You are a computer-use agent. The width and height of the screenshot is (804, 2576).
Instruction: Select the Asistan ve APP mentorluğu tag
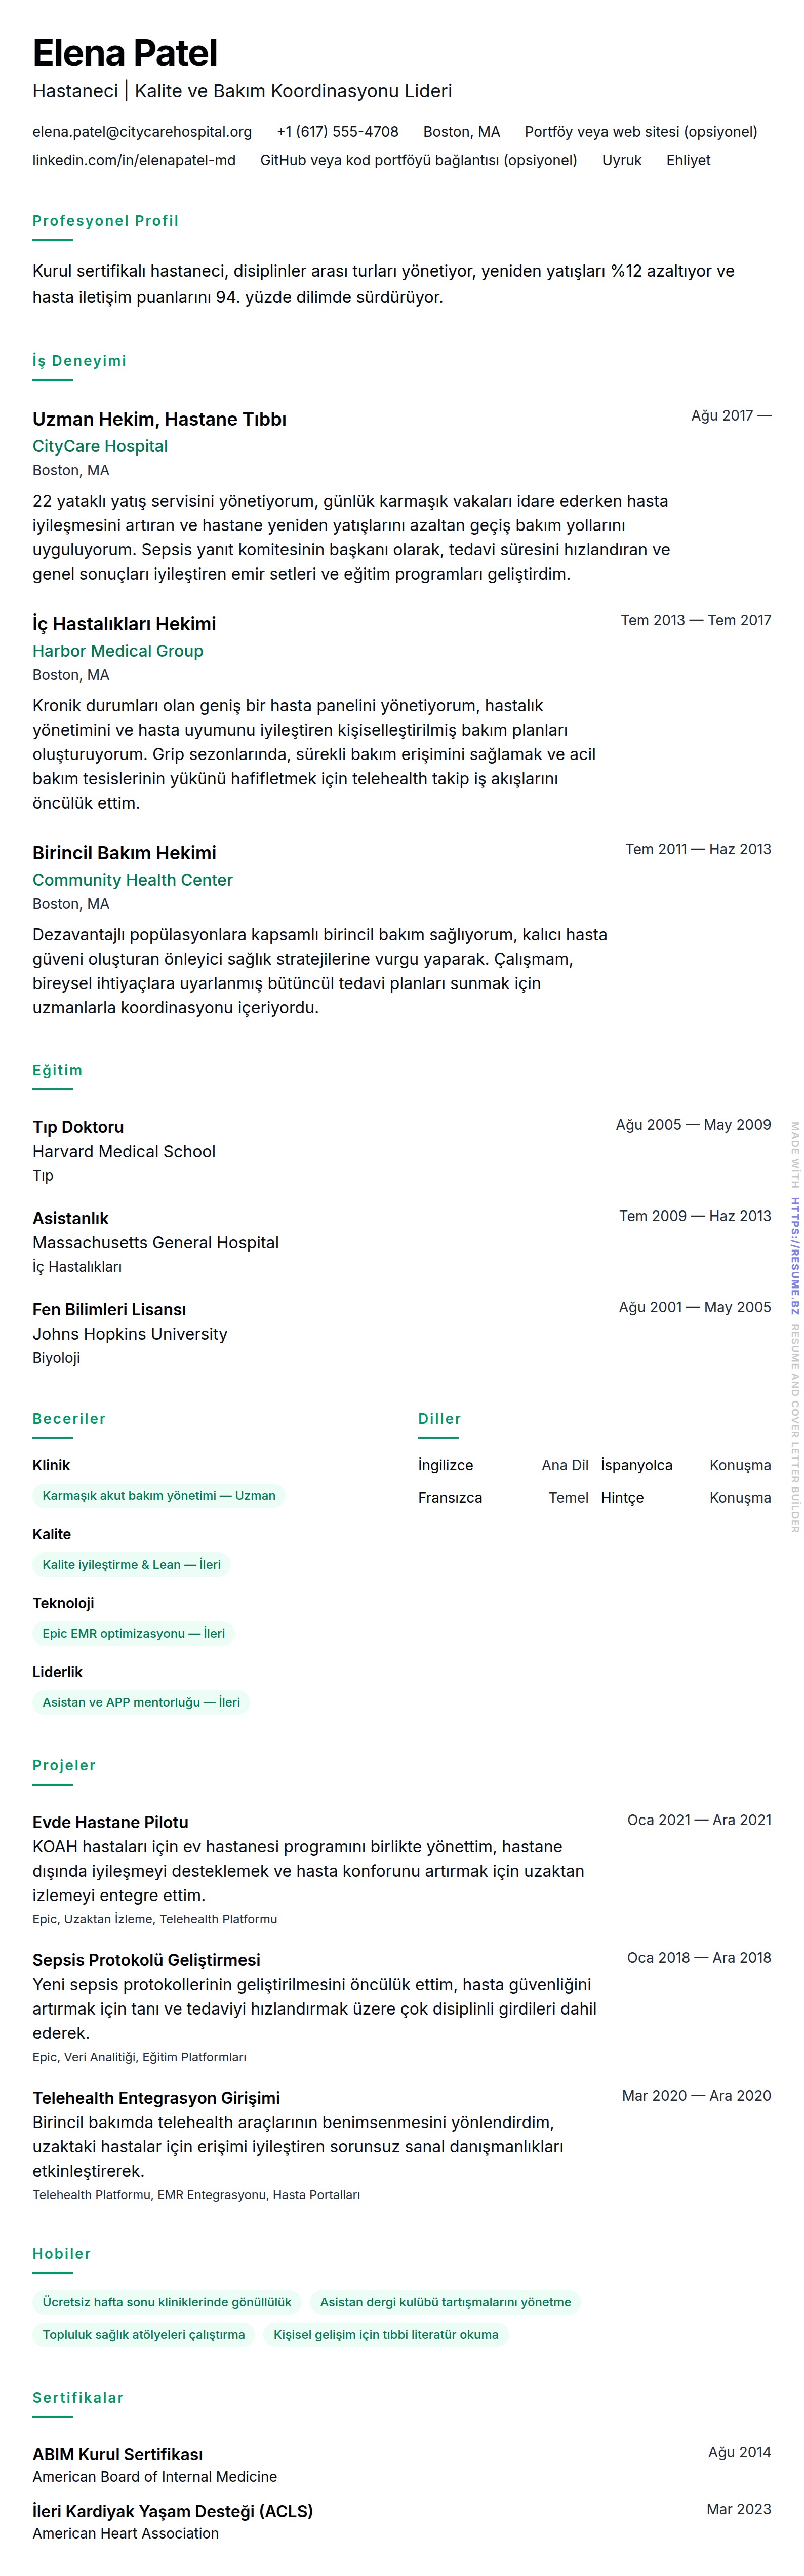pos(141,1703)
